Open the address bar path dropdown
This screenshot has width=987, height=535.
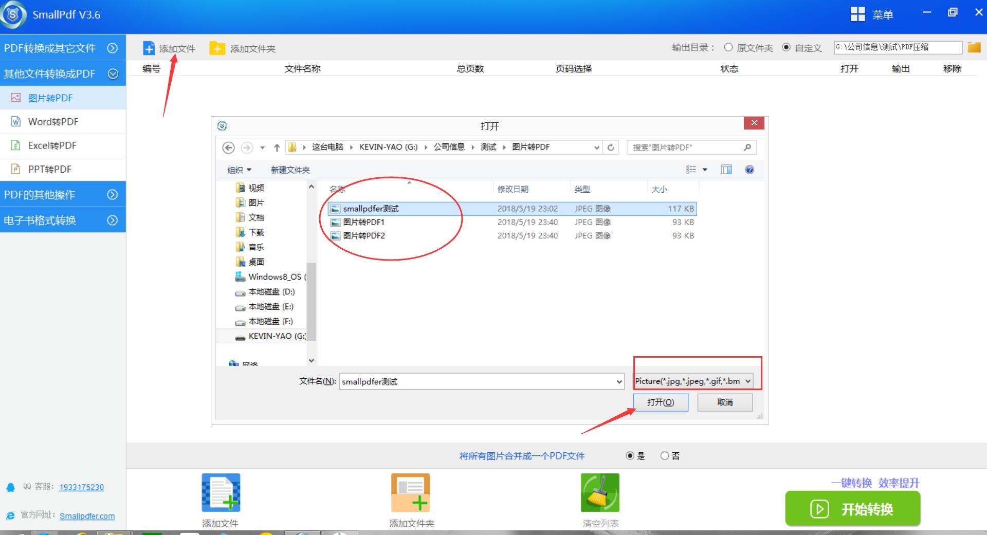pyautogui.click(x=596, y=147)
